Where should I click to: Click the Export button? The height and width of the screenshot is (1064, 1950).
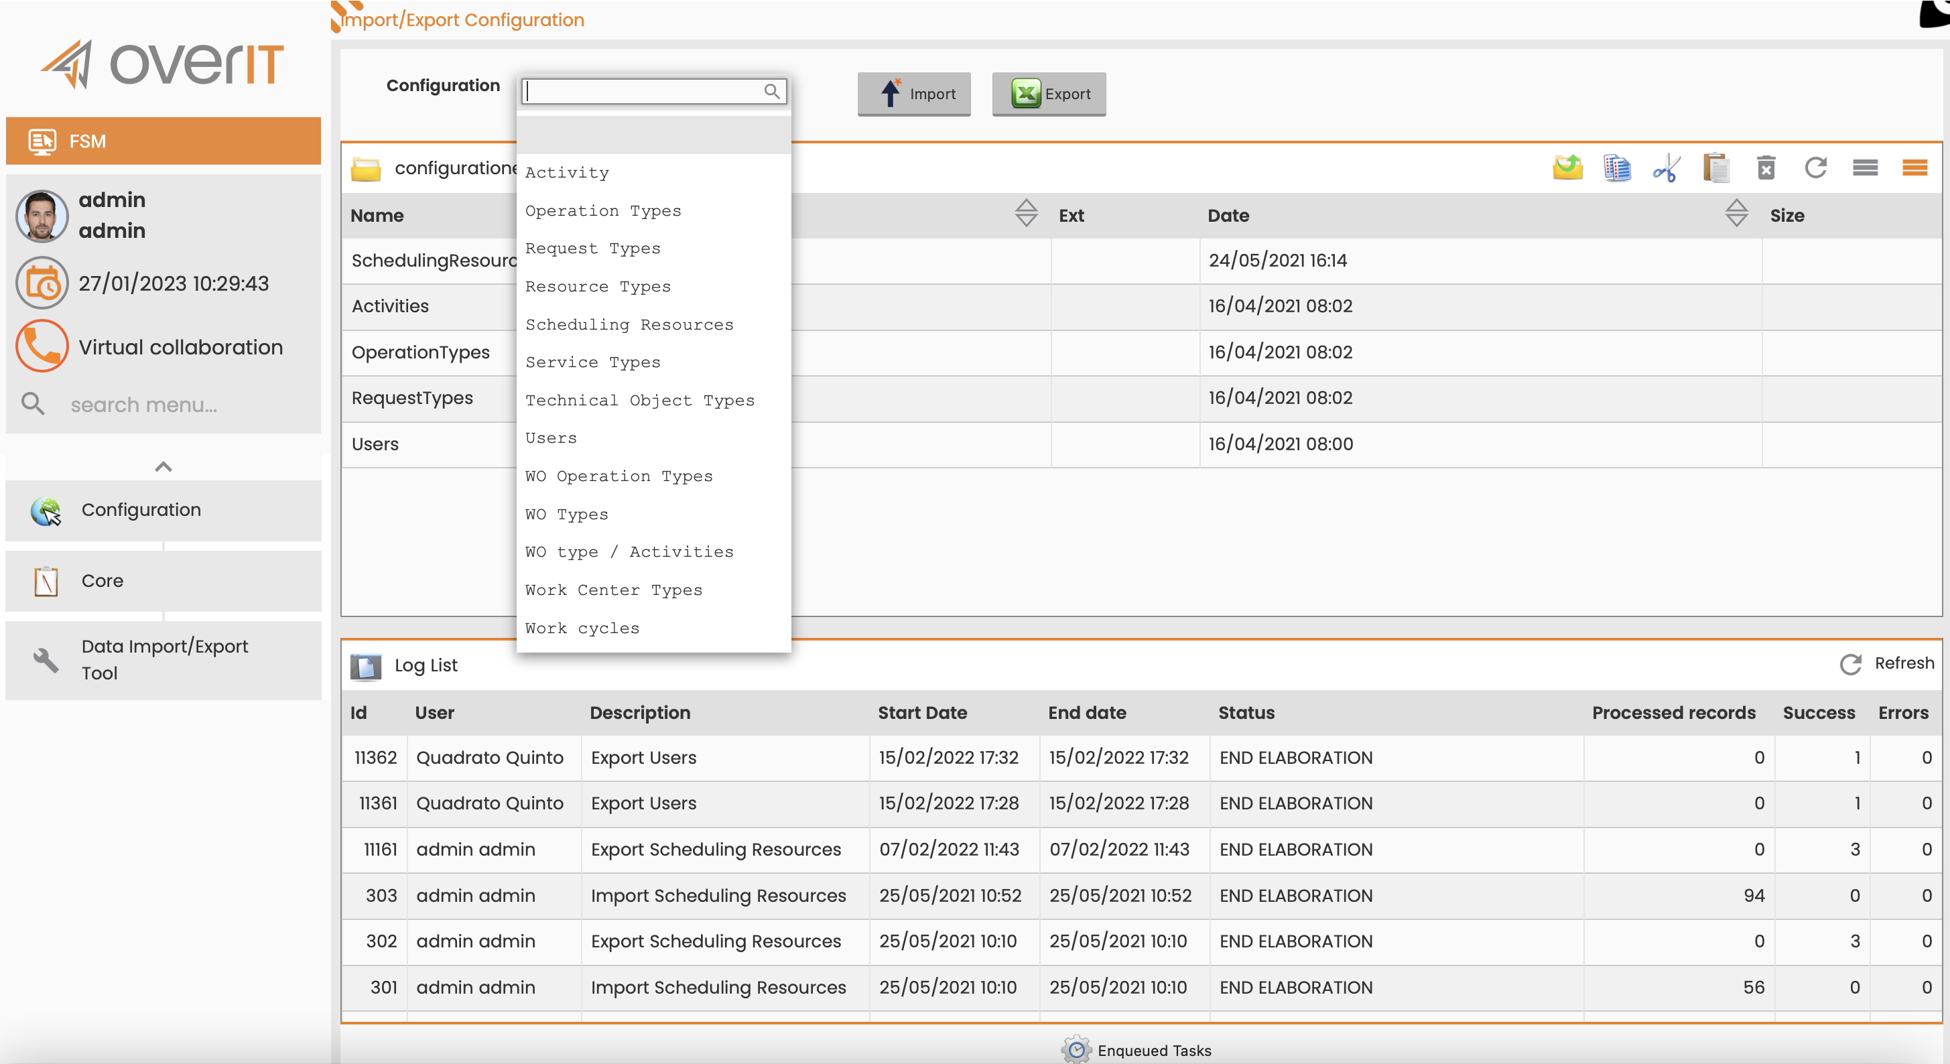tap(1049, 94)
